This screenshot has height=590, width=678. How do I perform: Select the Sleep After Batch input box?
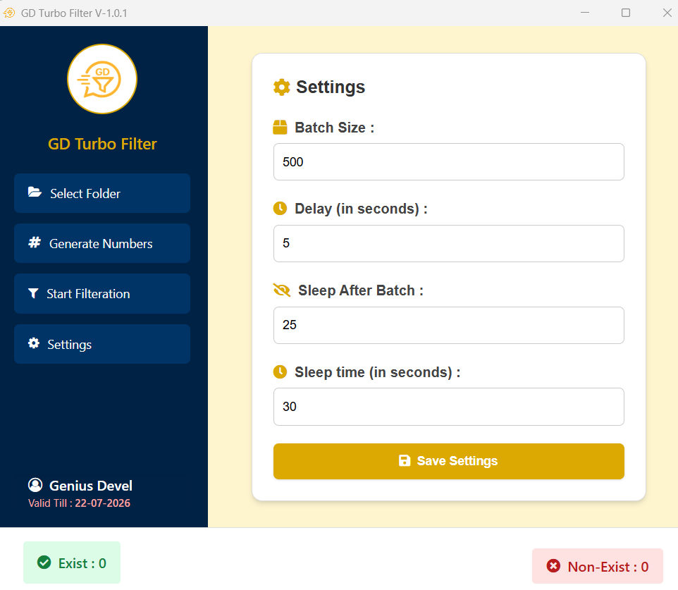coord(448,325)
